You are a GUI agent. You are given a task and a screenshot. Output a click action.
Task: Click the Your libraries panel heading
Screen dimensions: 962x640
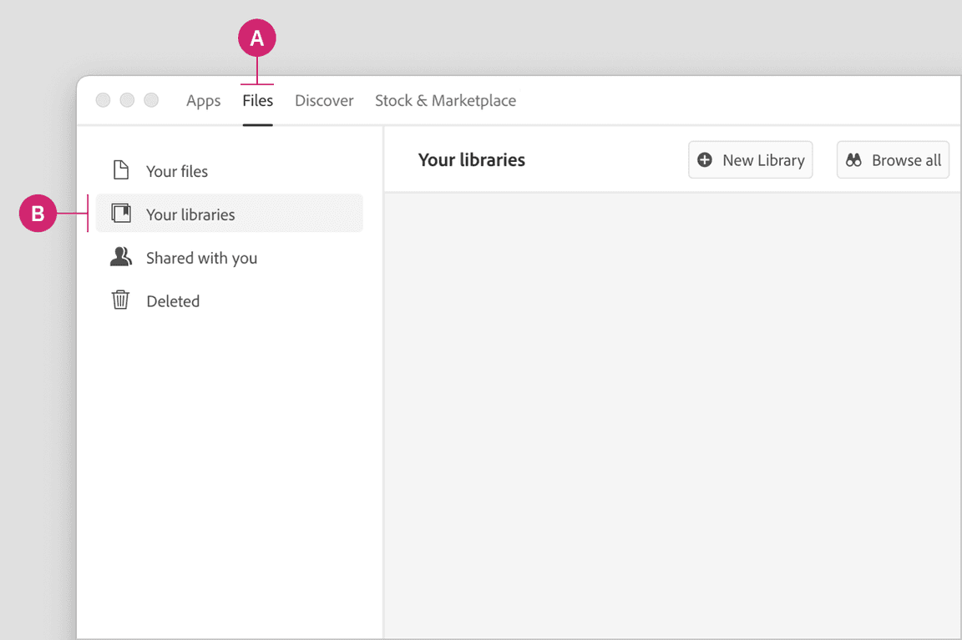(471, 160)
